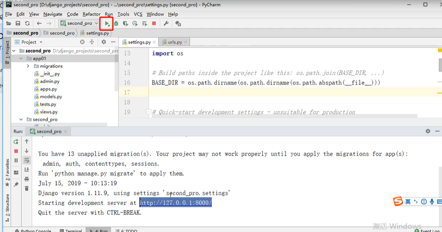Open the Python Console tool window

[33, 230]
